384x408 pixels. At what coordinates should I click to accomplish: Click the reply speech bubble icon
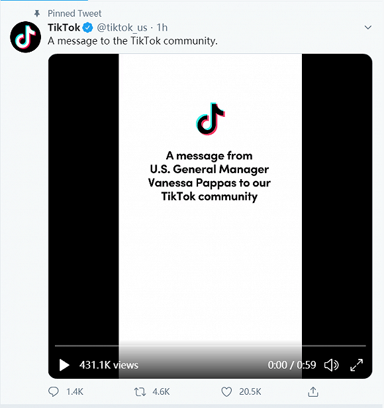[54, 391]
